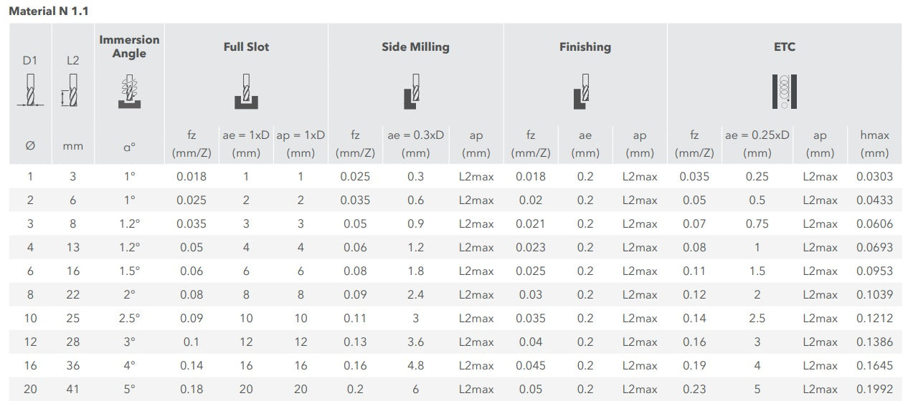
Task: Select the ETC column heading
Action: coord(785,47)
